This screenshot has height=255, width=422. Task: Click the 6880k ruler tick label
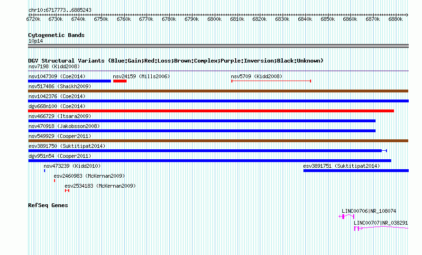[395, 19]
